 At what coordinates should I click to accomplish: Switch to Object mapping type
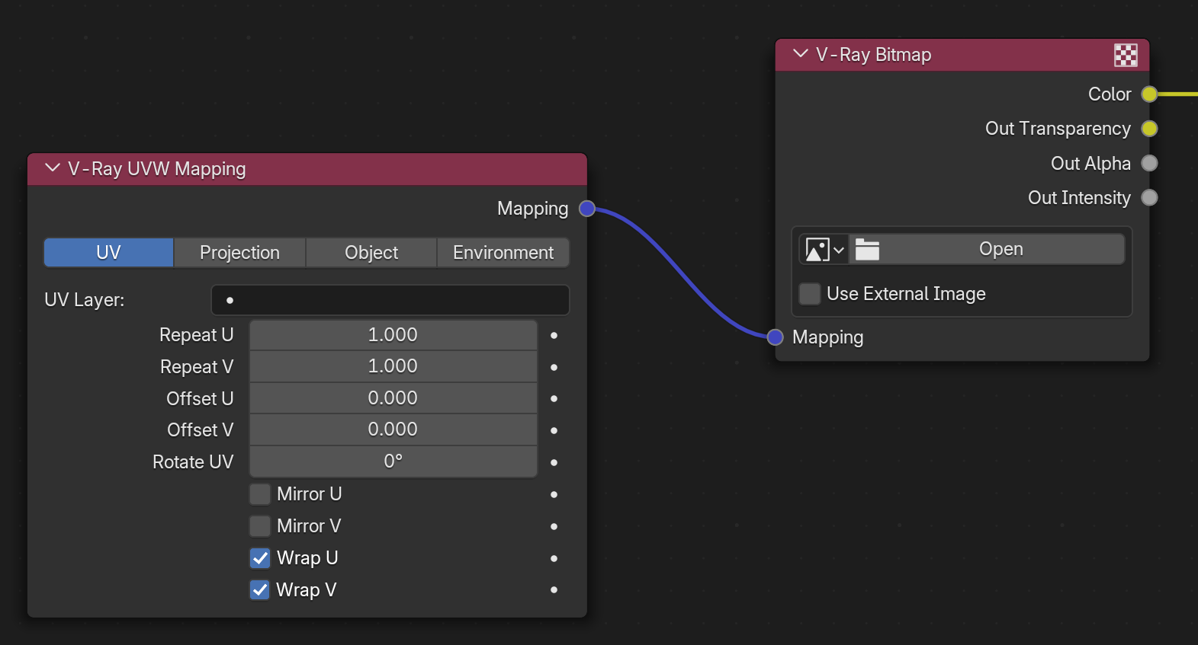371,253
